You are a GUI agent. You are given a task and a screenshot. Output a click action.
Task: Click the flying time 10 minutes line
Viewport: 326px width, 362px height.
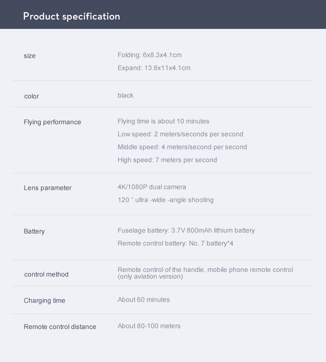point(163,121)
